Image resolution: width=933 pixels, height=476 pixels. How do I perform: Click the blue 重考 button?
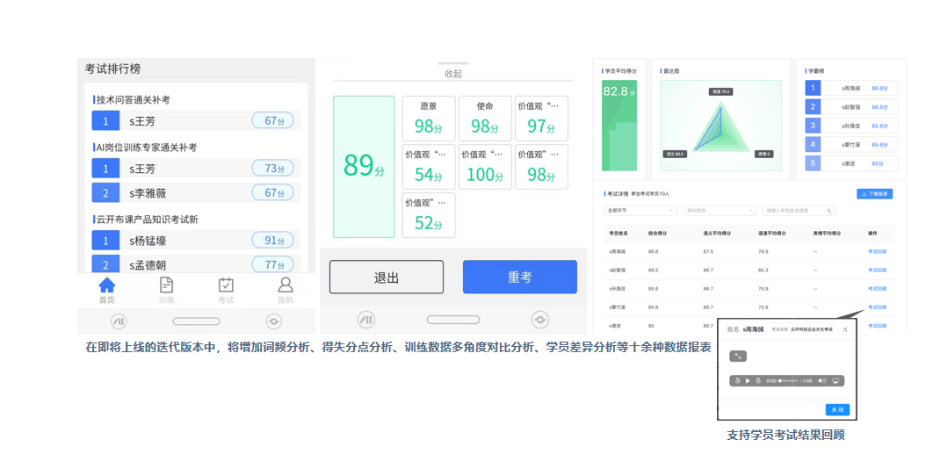point(520,277)
